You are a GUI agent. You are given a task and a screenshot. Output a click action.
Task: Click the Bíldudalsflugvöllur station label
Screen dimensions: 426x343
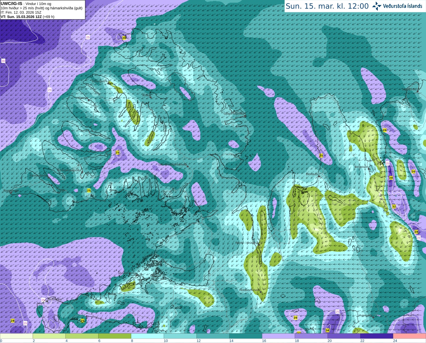point(69,170)
